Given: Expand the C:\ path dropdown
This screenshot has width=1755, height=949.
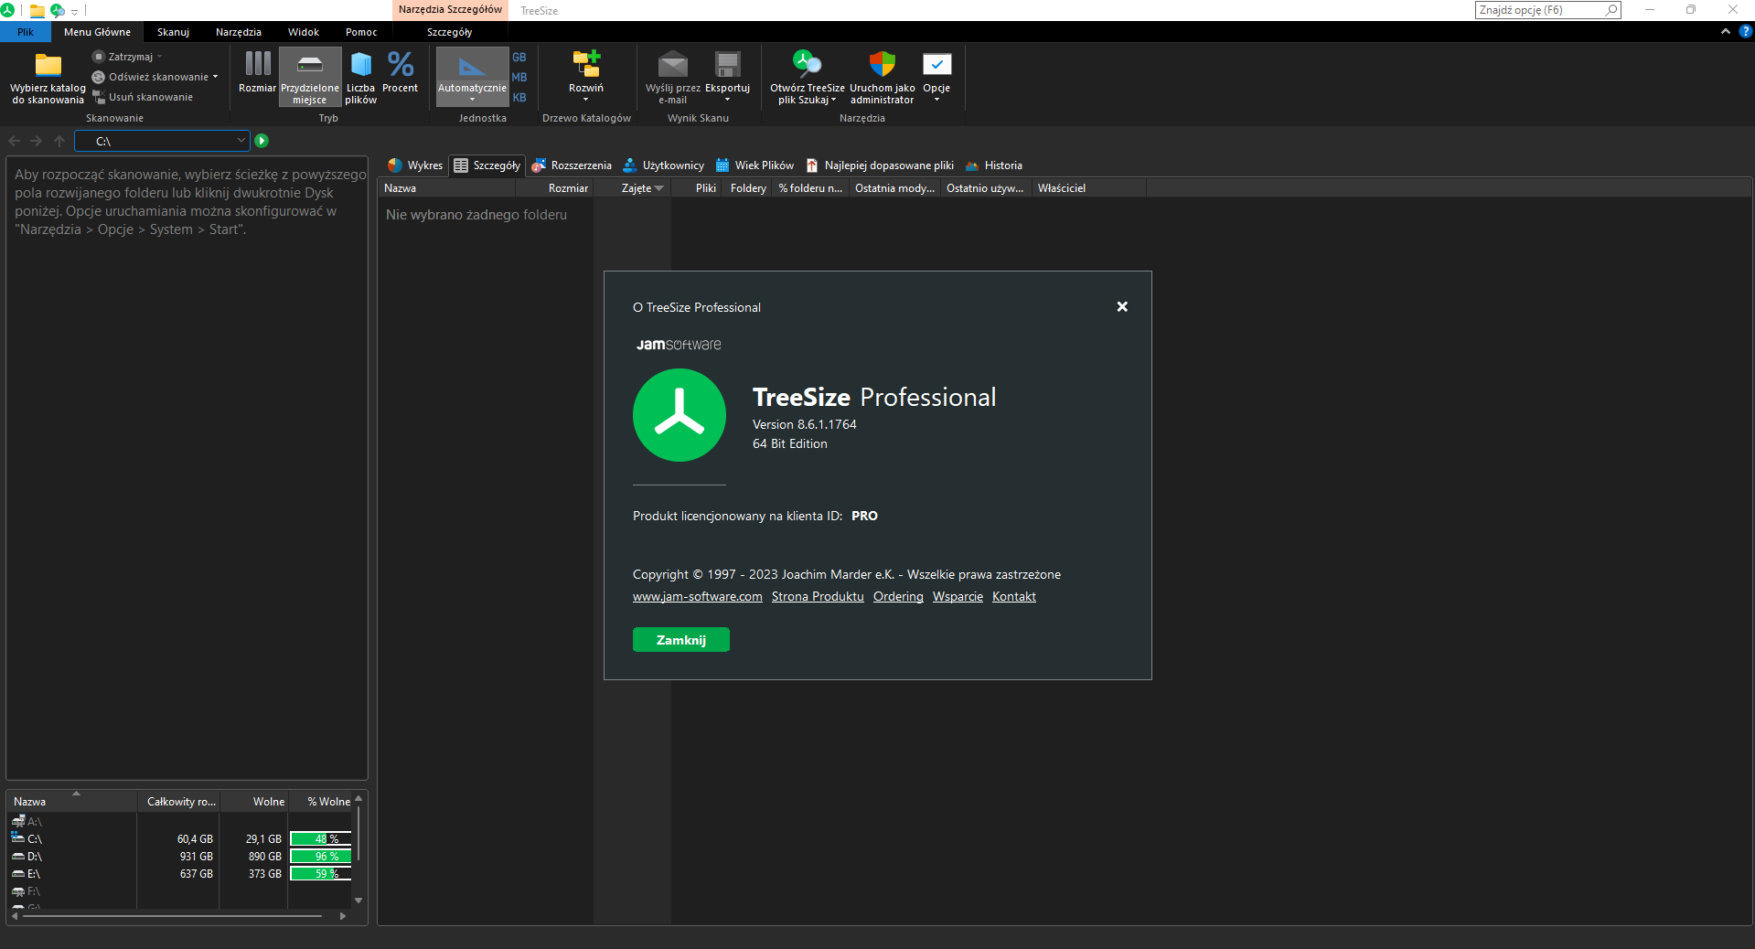Looking at the screenshot, I should 241,141.
